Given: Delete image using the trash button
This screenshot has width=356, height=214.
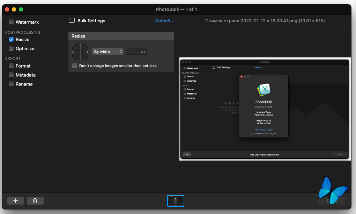Looking at the screenshot, I should pyautogui.click(x=35, y=201).
